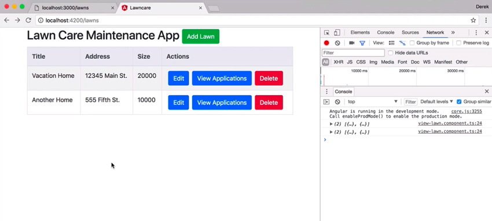This screenshot has height=221, width=492.
Task: Open the top execution context dropdown
Action: 372,102
